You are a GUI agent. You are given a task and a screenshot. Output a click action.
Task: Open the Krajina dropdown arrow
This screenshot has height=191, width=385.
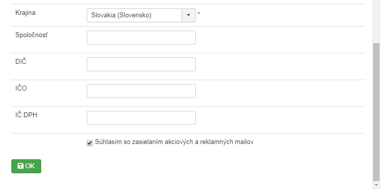pyautogui.click(x=188, y=15)
